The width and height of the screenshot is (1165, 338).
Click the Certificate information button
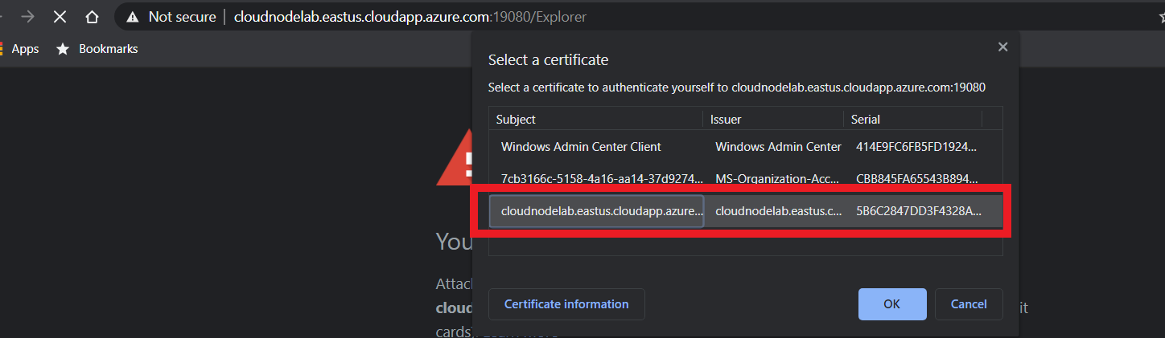click(x=566, y=304)
